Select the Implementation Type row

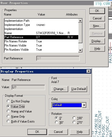click(x=41, y=25)
